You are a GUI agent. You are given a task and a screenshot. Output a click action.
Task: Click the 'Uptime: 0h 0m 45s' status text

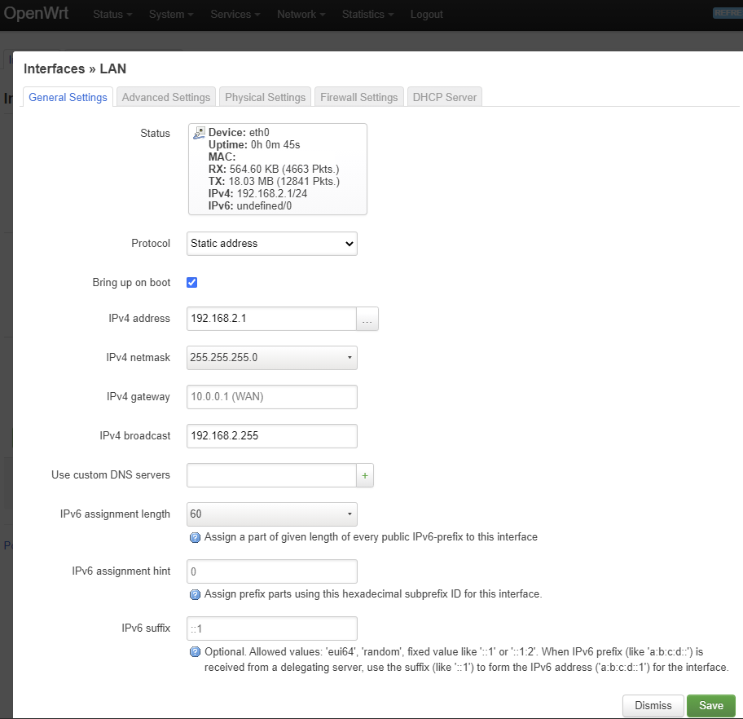(x=254, y=144)
